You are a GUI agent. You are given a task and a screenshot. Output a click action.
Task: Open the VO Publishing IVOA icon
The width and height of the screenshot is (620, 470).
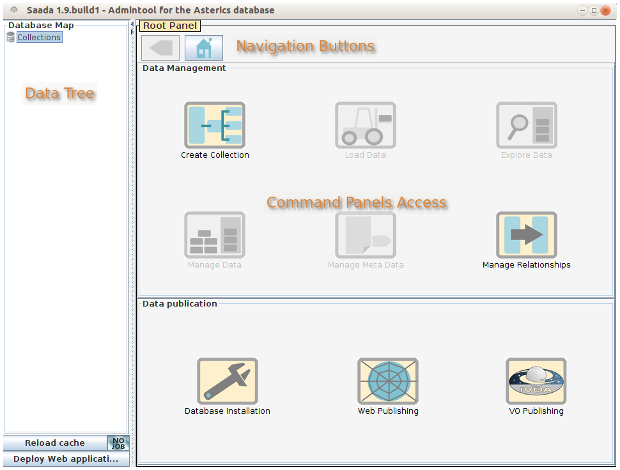[x=536, y=381]
